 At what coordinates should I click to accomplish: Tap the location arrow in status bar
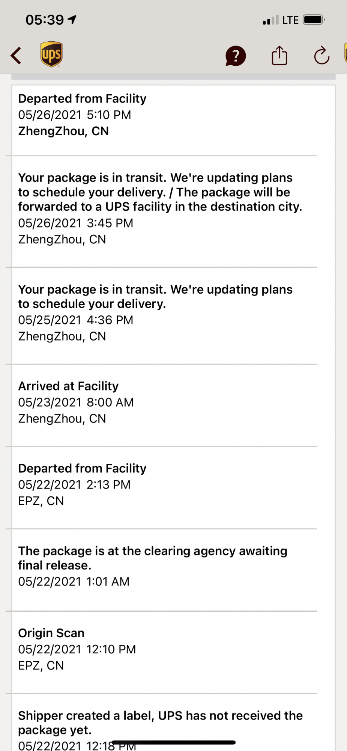click(72, 20)
